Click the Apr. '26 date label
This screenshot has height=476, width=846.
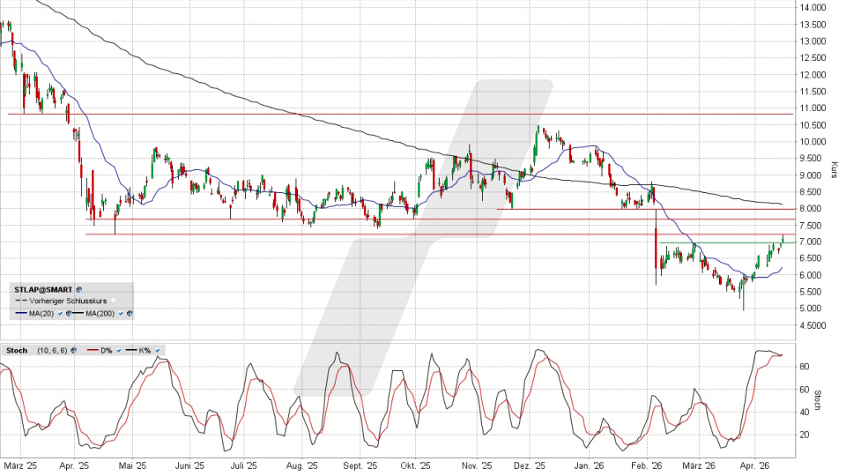coord(754,465)
